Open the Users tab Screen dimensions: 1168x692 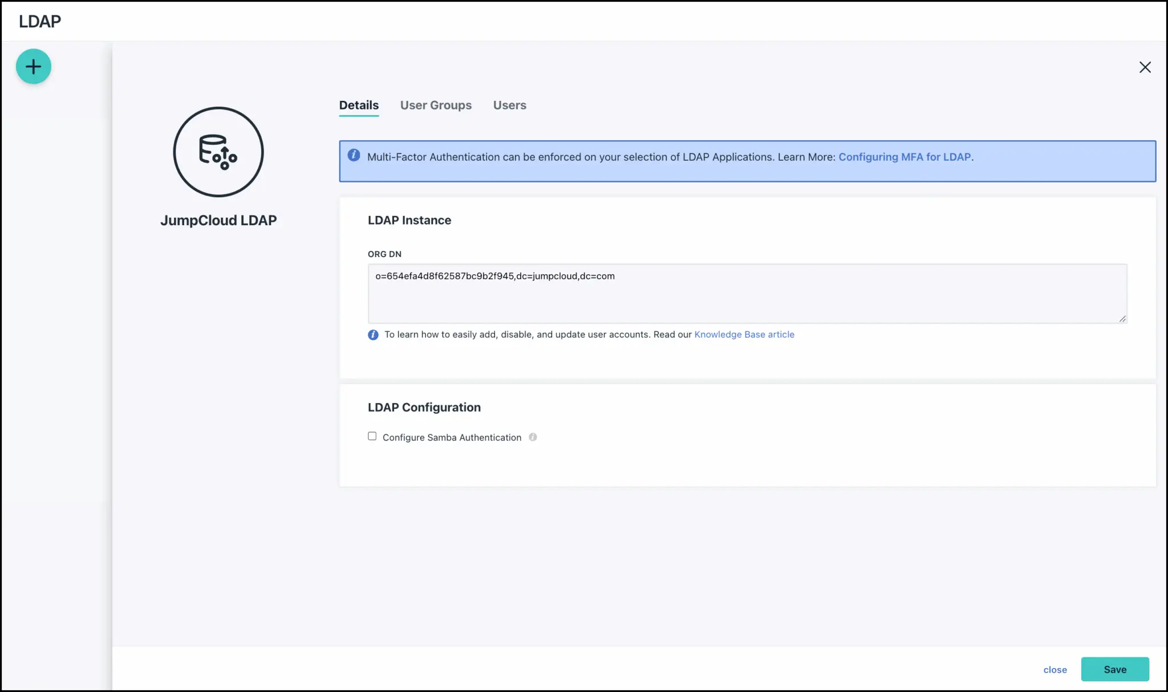(509, 105)
